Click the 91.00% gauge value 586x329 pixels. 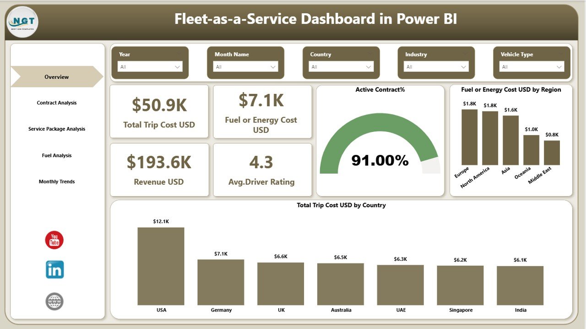click(380, 160)
